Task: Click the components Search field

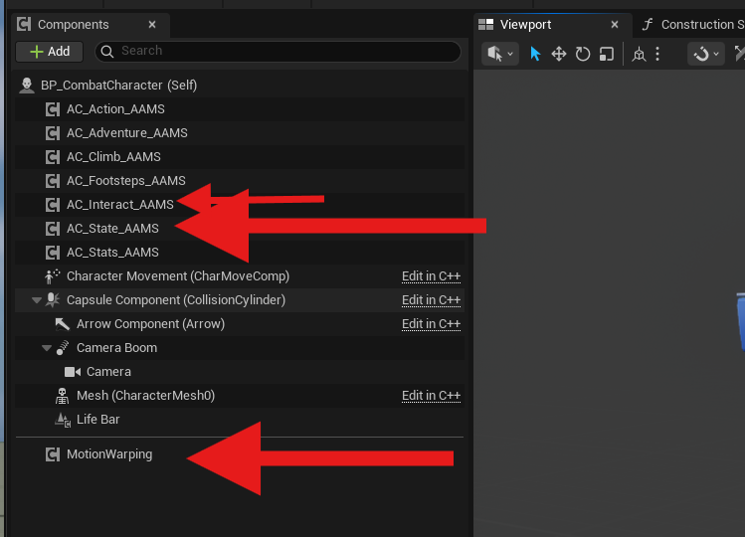Action: [279, 52]
